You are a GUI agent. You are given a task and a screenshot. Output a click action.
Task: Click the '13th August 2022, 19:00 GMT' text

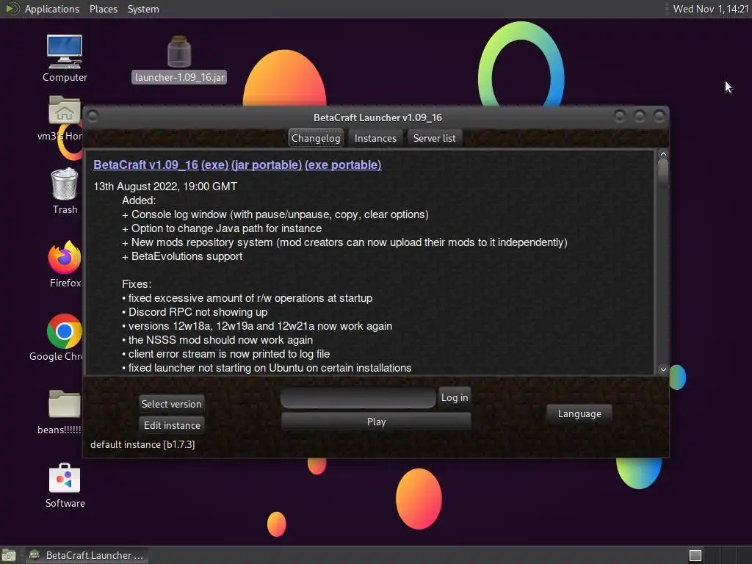click(165, 186)
